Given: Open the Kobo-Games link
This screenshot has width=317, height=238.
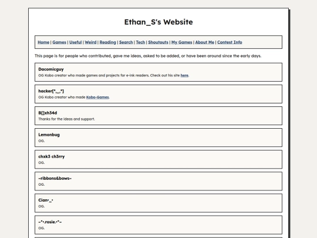Looking at the screenshot, I should 97,97.
